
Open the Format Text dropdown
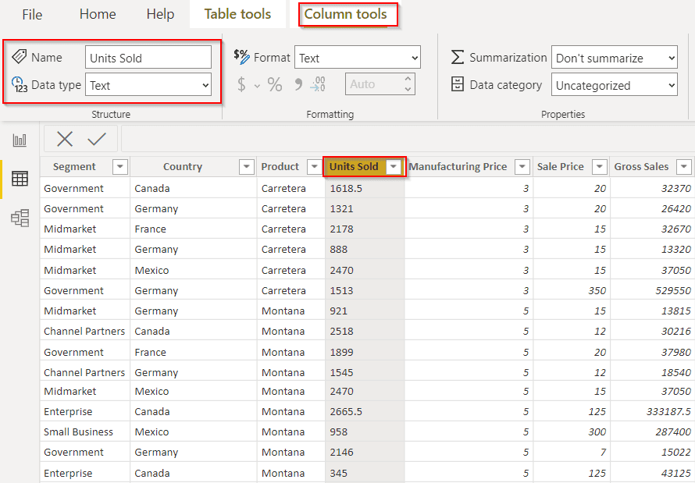tap(357, 58)
